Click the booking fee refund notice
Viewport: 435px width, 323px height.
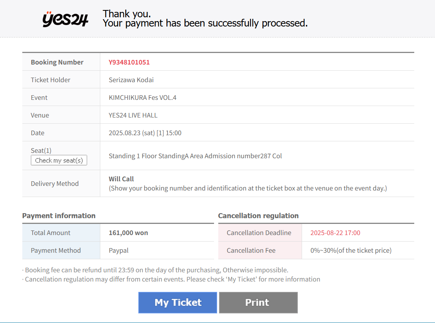tap(156, 270)
